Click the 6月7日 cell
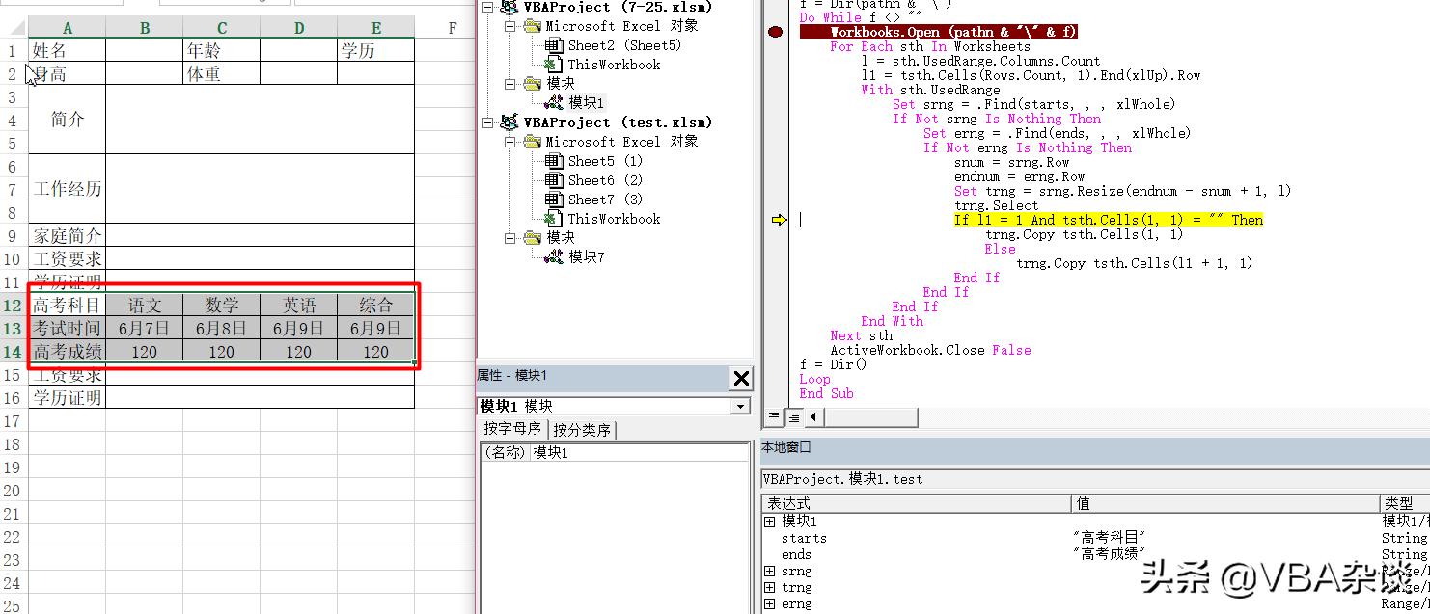Screen dimensions: 1430x614 (x=144, y=329)
